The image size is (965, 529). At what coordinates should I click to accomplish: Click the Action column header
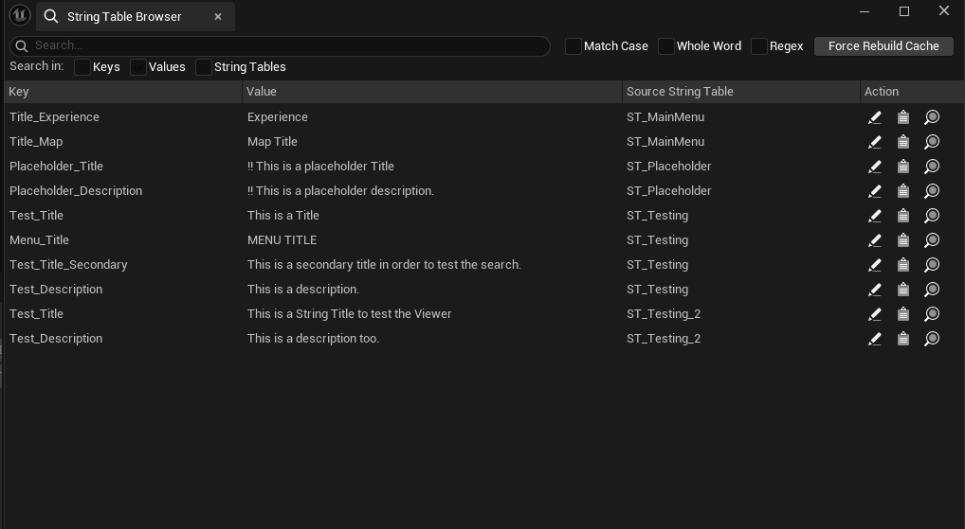(x=912, y=92)
